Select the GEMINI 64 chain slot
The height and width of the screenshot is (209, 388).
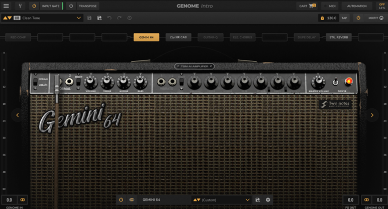click(146, 37)
